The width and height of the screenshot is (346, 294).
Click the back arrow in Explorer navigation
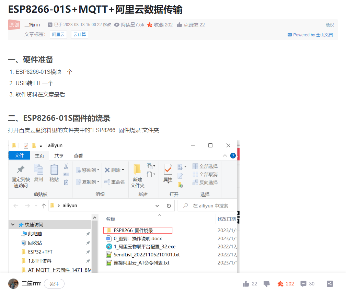click(16, 206)
